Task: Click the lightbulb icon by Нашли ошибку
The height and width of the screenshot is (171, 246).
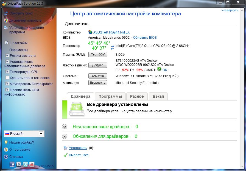Action: [x=6, y=142]
